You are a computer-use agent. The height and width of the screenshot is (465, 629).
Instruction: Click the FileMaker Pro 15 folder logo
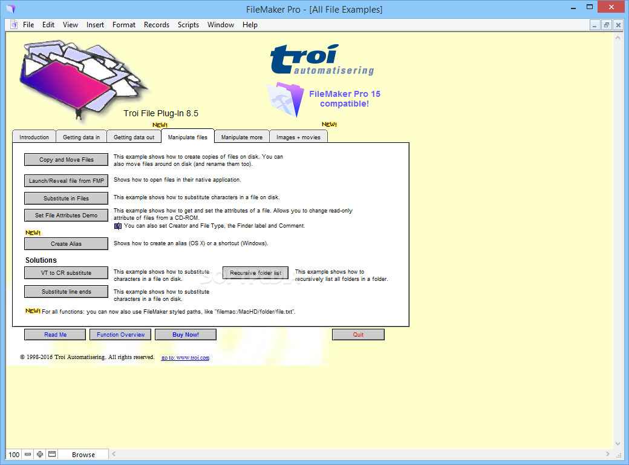click(x=285, y=99)
